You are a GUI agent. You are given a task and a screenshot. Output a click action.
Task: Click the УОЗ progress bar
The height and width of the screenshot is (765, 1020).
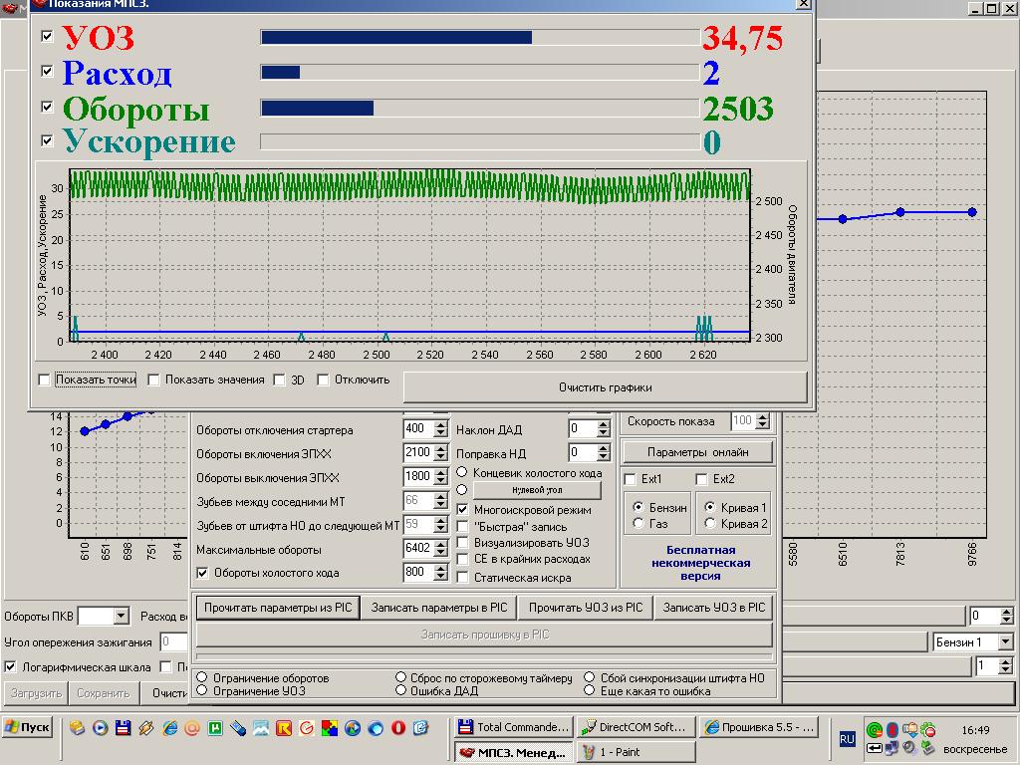[480, 37]
